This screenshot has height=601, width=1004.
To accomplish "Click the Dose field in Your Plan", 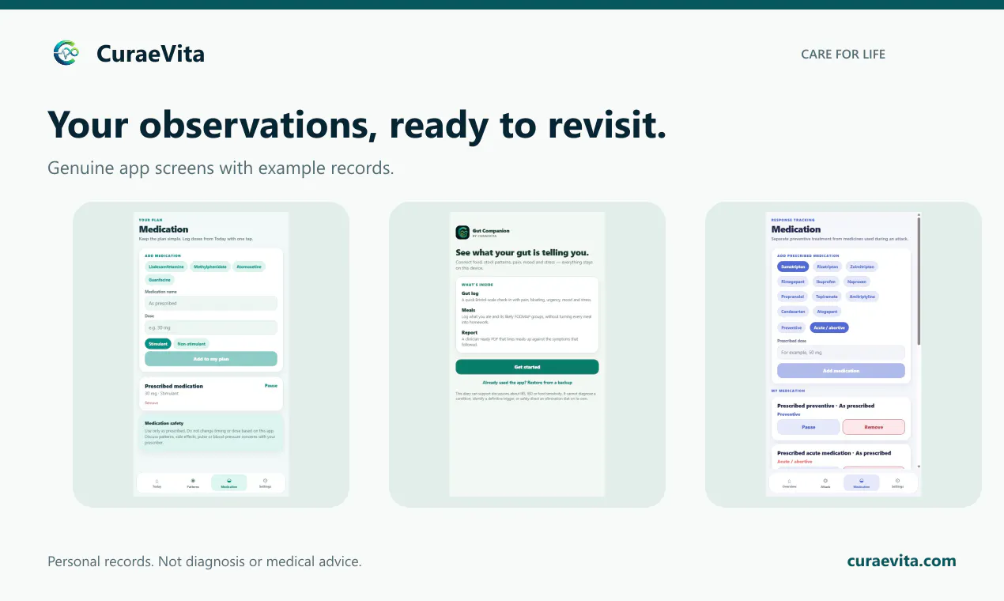I will [x=211, y=327].
